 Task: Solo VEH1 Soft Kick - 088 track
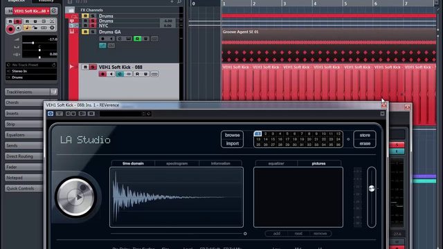[93, 67]
